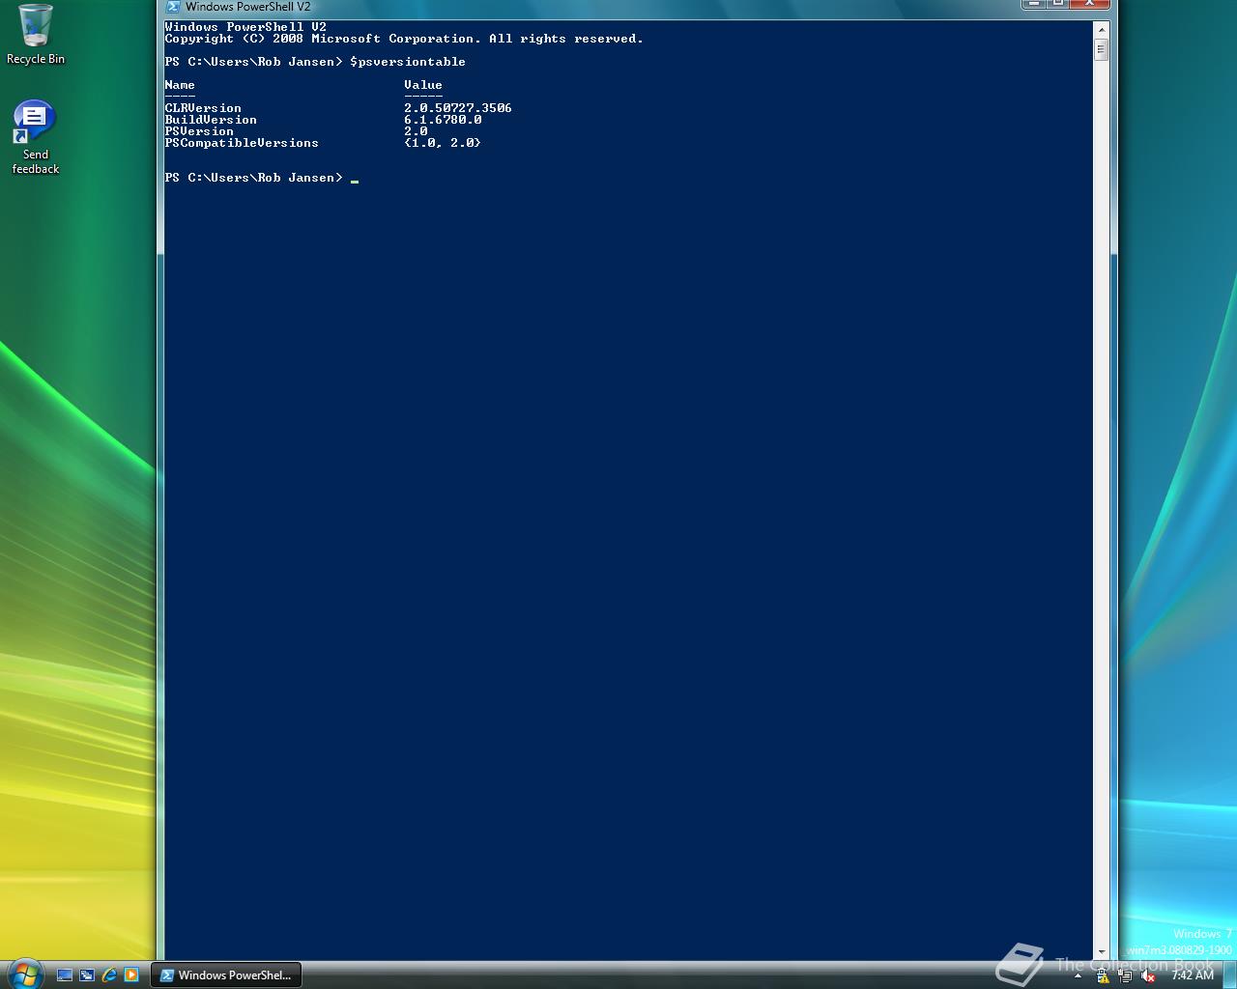
Task: Click the PSVersion row name
Action: click(199, 131)
